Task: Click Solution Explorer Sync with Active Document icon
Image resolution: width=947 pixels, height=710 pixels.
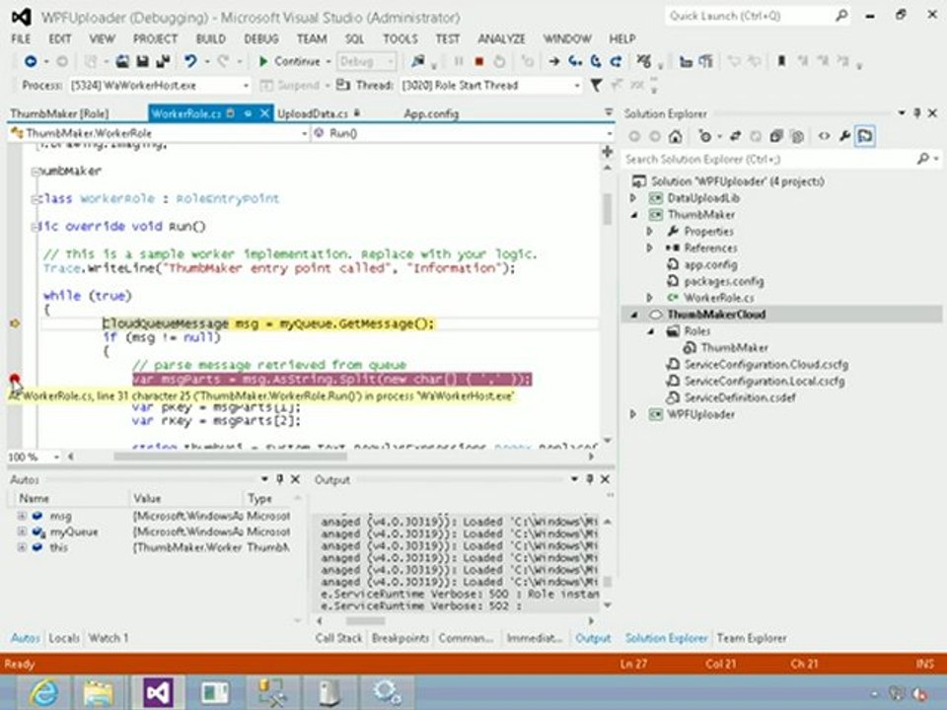Action: 735,136
